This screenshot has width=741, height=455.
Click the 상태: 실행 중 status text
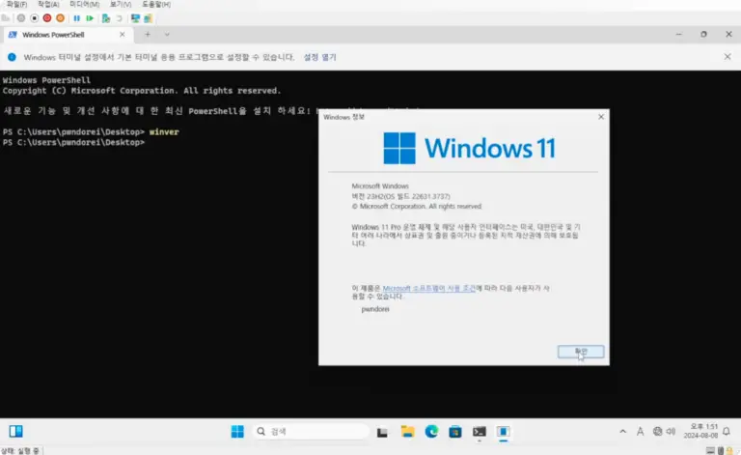[x=20, y=451]
